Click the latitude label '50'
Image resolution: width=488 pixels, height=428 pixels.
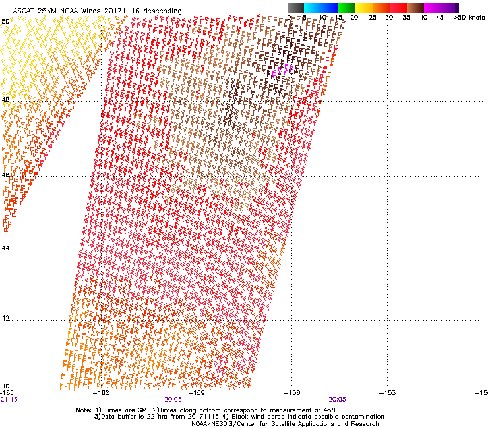[x=5, y=22]
